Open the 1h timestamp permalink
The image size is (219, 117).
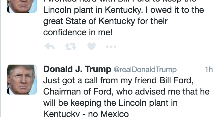(209, 69)
